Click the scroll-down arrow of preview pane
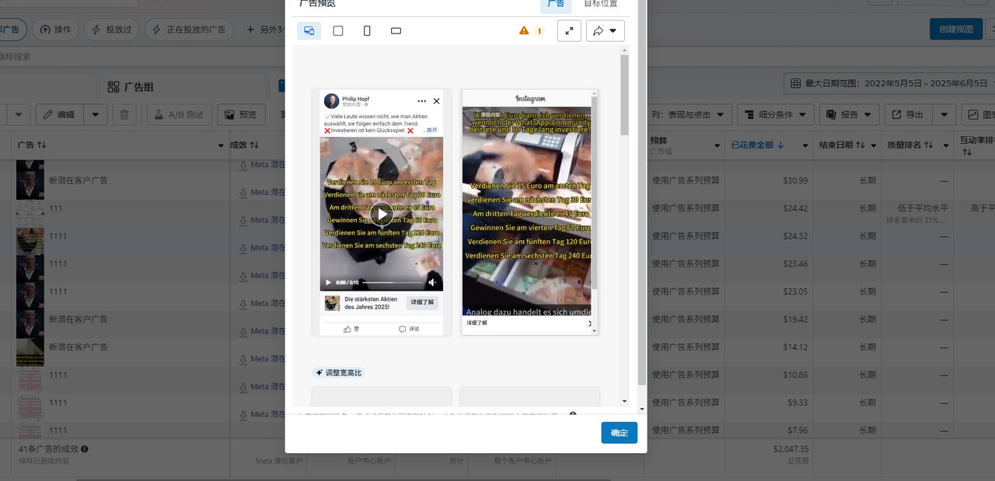Viewport: 995px width, 481px height. click(x=624, y=401)
